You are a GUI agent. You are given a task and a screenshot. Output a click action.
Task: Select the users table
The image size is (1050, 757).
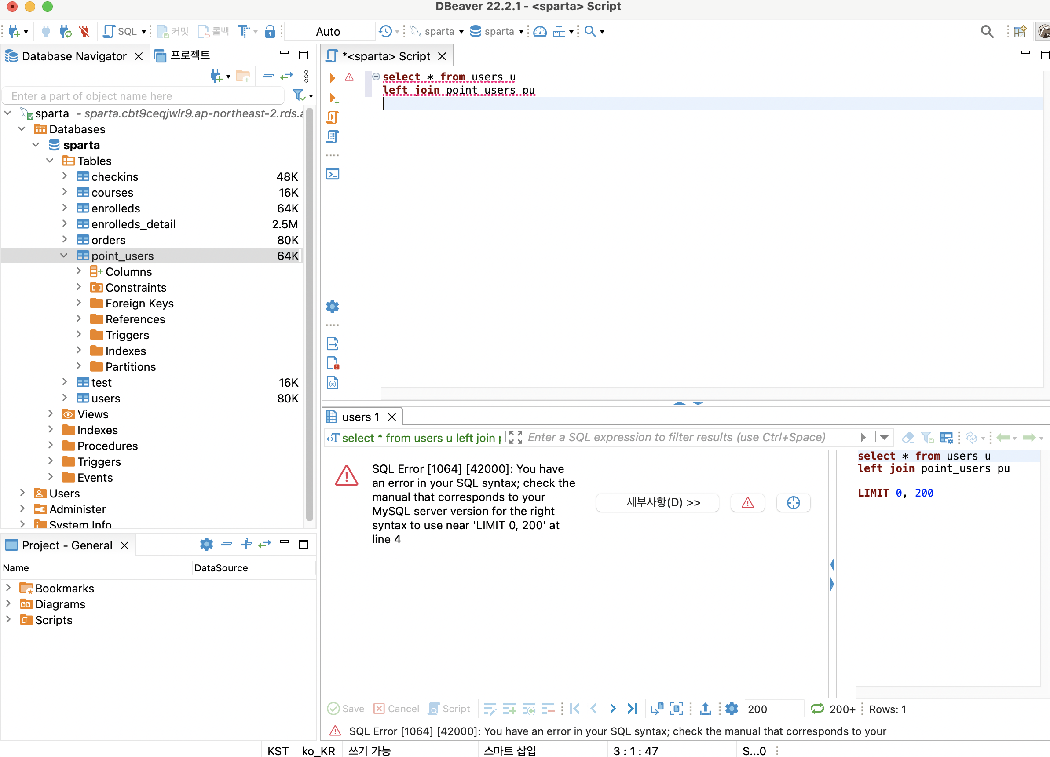(106, 398)
